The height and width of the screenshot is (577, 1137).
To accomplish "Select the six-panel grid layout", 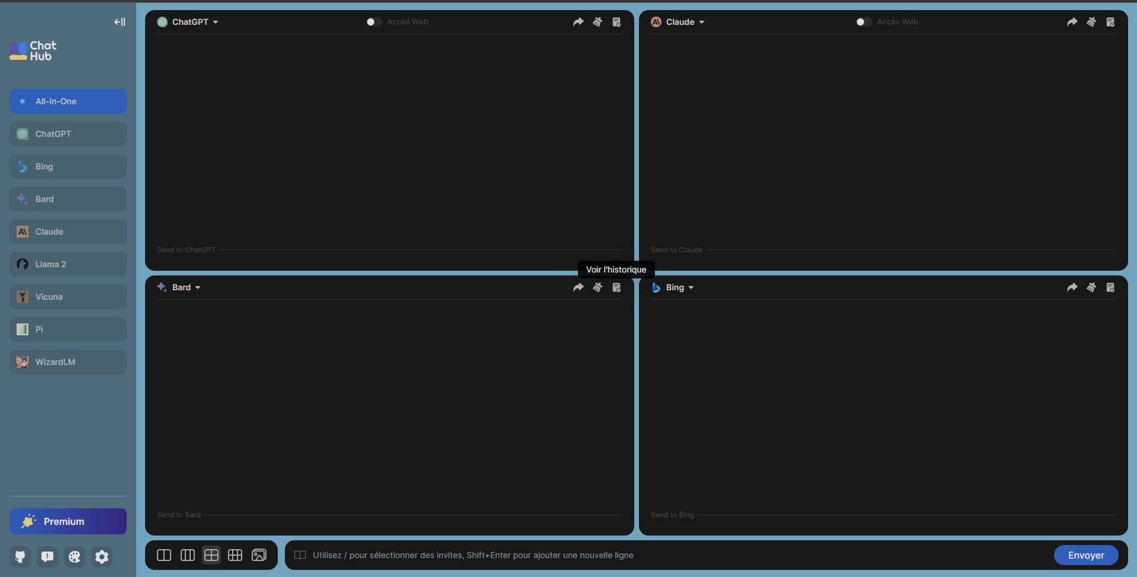I will [x=235, y=555].
